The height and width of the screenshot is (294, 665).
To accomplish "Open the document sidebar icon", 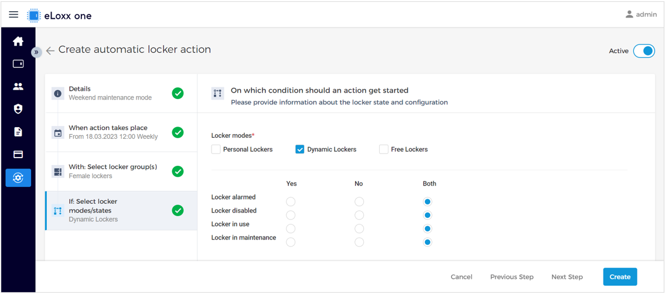I will [18, 132].
